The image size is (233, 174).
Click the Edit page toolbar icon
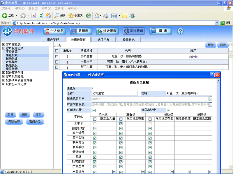point(114,16)
